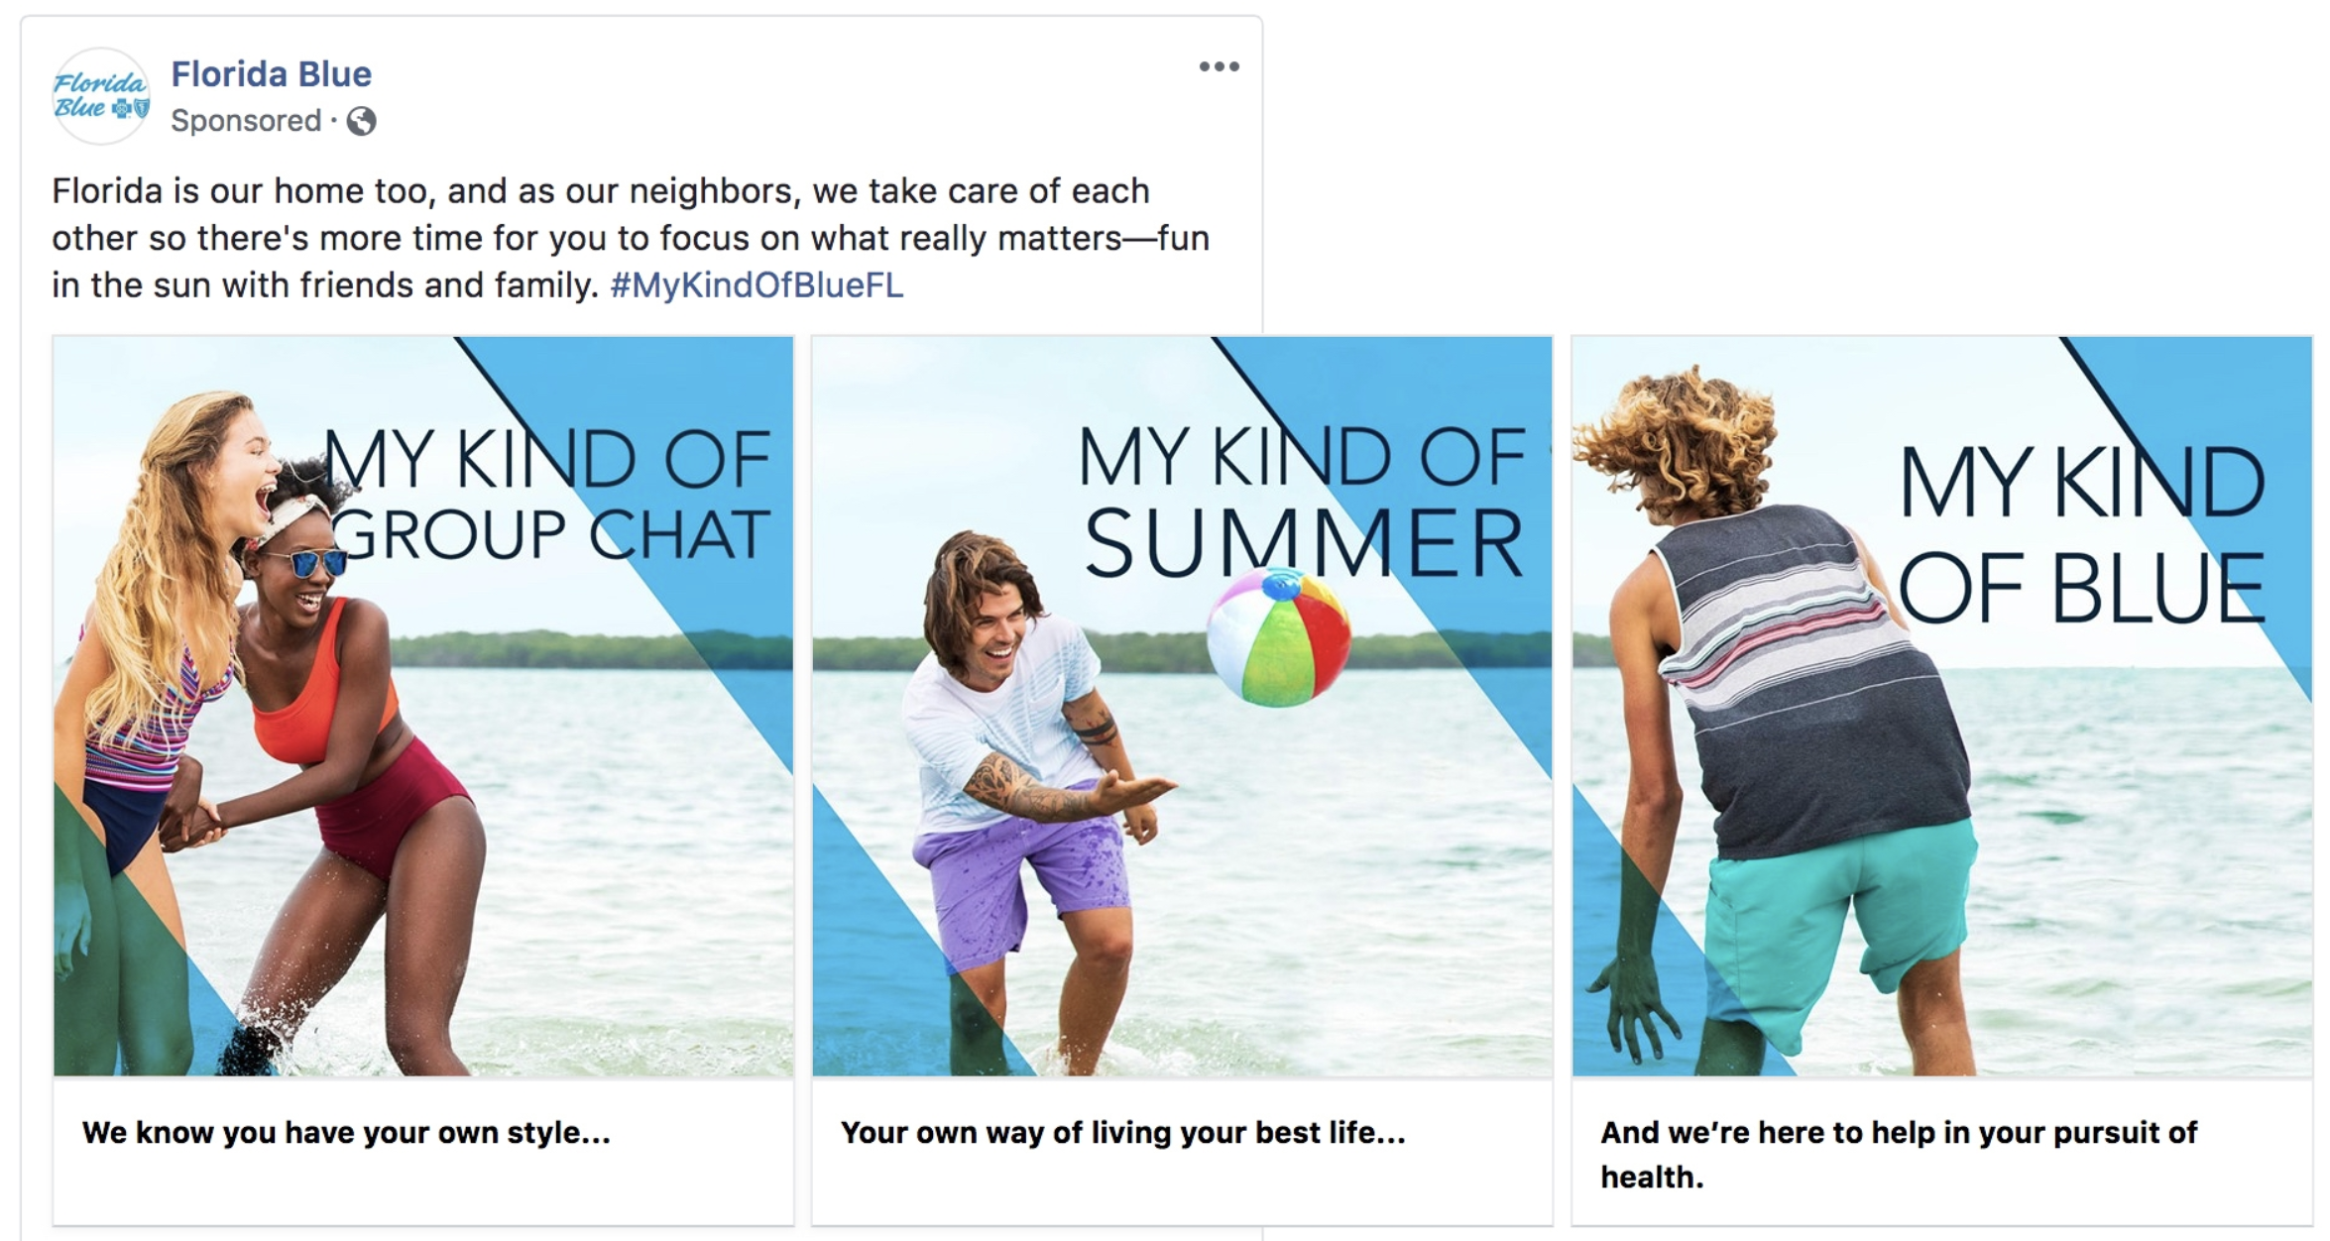Click the colorful beach ball
This screenshot has width=2330, height=1241.
(1278, 636)
